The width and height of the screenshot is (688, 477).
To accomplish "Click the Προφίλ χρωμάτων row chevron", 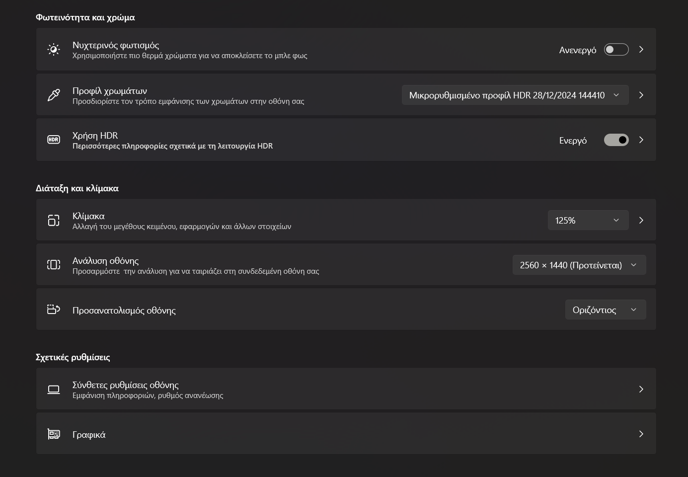I will point(641,95).
